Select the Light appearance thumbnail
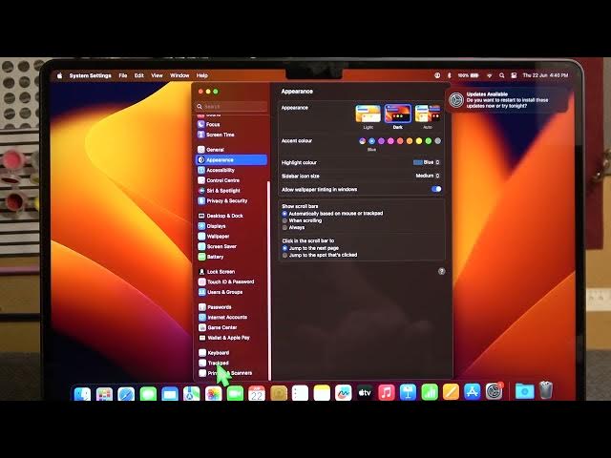 [368, 114]
